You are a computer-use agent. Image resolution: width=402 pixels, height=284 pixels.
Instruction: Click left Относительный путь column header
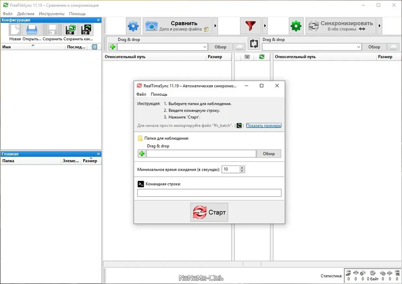(x=154, y=57)
